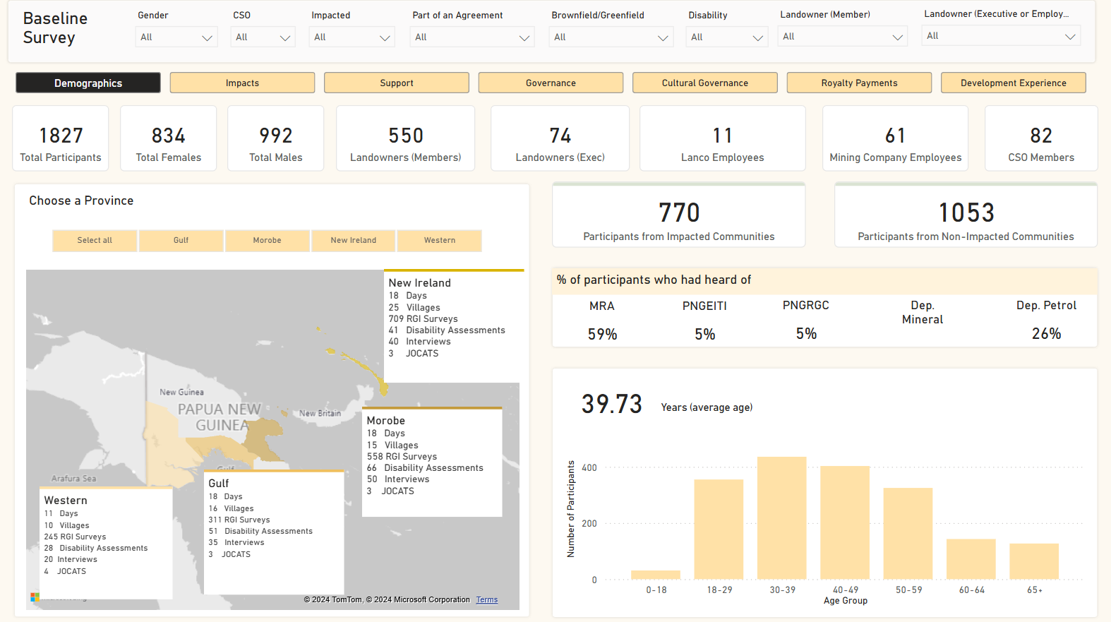This screenshot has width=1111, height=622.
Task: Click 770 Participants from Impacted Communities
Action: [x=679, y=215]
